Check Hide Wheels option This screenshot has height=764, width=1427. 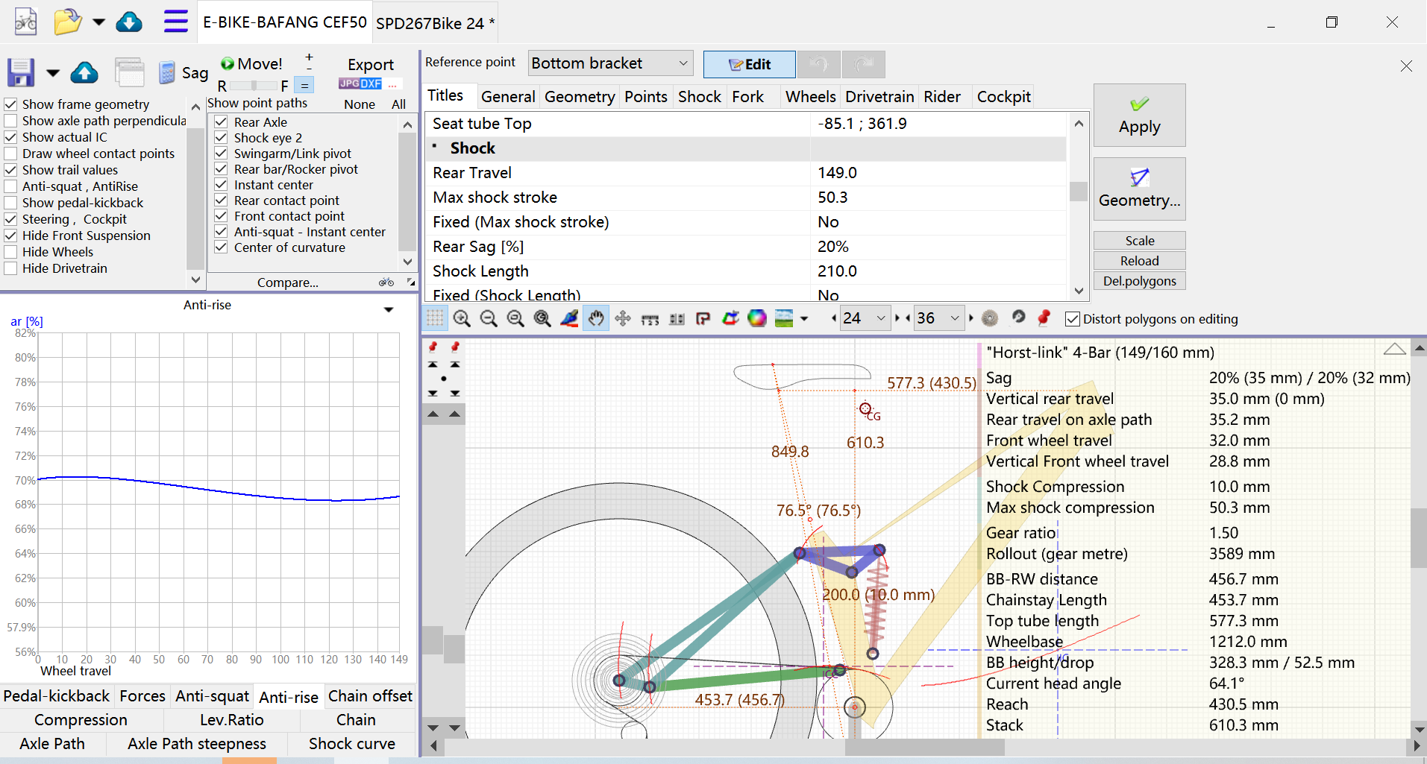[11, 252]
